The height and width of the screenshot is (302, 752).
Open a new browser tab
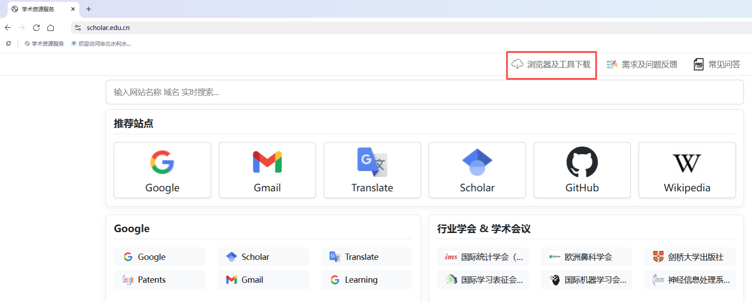point(89,9)
